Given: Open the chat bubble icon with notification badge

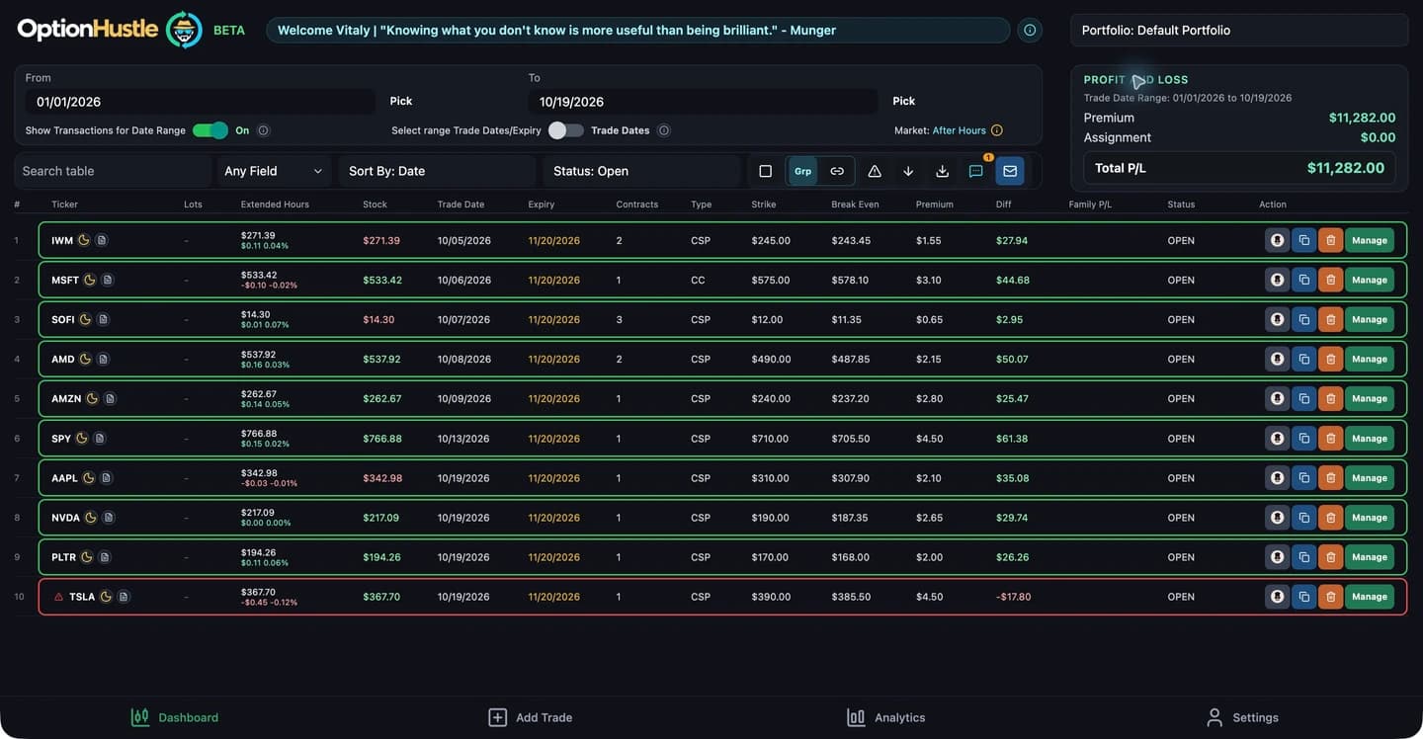Looking at the screenshot, I should [976, 171].
